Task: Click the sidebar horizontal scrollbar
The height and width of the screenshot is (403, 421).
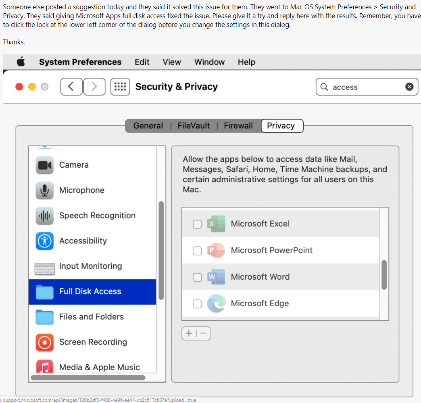Action: 88,378
